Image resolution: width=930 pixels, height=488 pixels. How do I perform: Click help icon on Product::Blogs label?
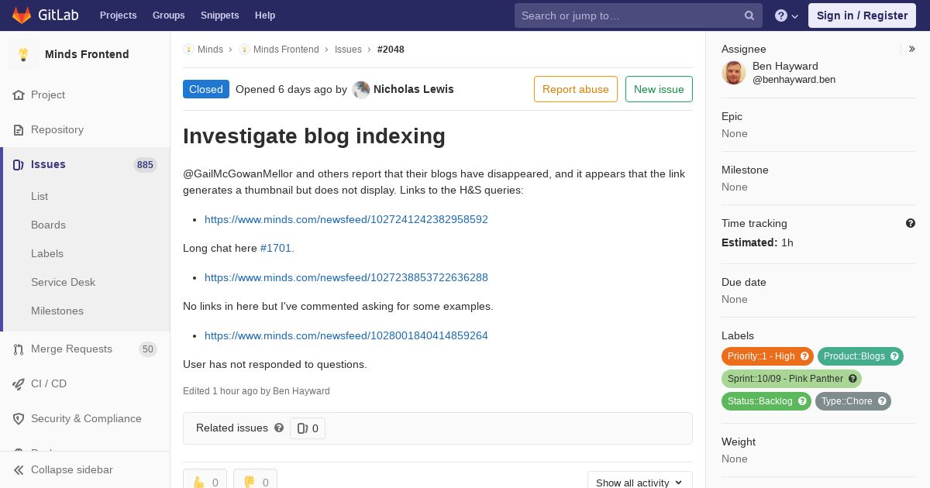[894, 356]
